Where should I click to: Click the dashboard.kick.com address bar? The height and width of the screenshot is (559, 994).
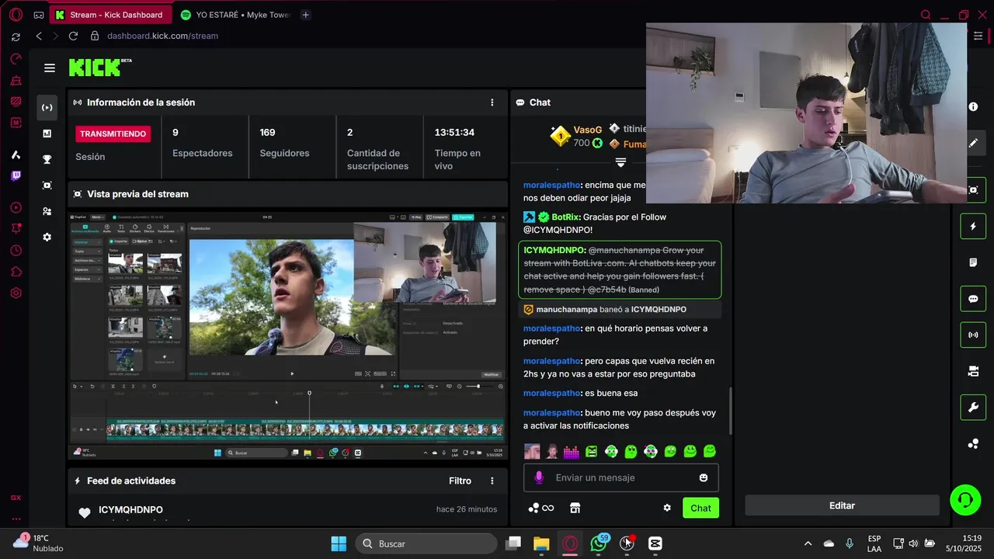(x=162, y=36)
